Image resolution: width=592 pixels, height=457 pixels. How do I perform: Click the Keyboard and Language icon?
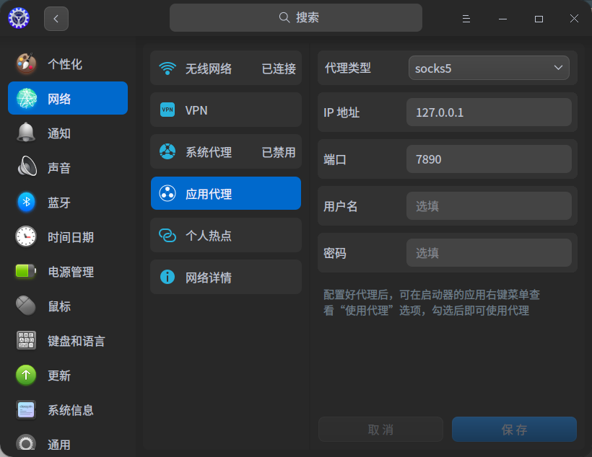coord(26,340)
